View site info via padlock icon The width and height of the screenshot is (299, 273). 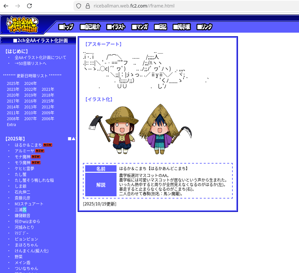click(x=88, y=6)
